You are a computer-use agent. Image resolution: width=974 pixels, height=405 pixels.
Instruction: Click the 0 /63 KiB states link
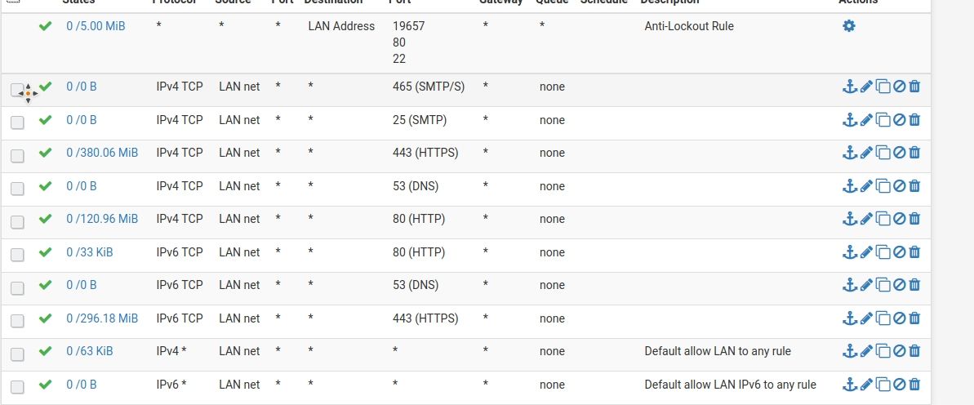tap(90, 351)
